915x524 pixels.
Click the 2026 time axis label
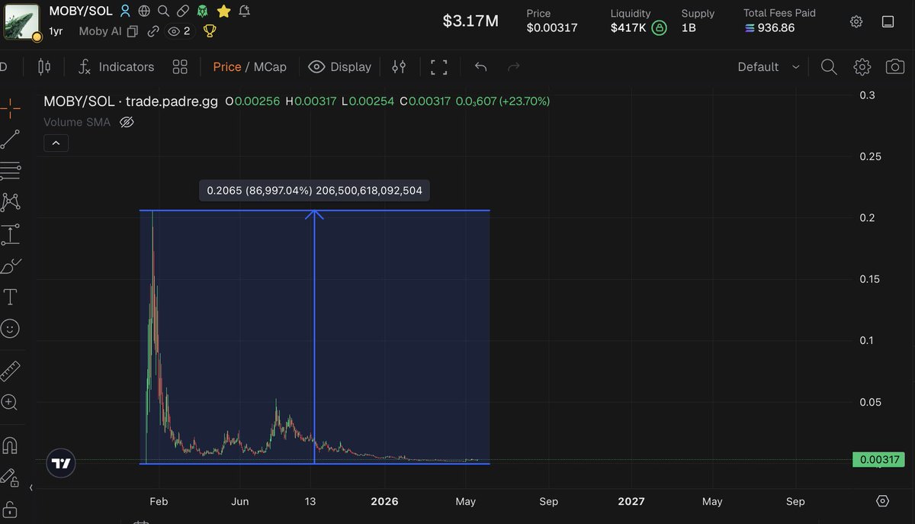[x=384, y=501]
